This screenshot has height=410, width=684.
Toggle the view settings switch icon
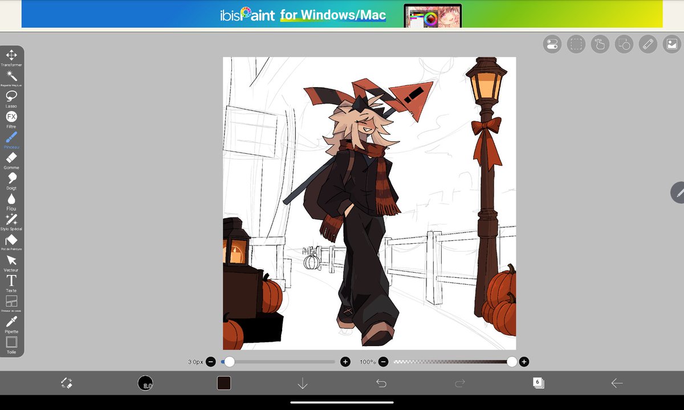(552, 44)
